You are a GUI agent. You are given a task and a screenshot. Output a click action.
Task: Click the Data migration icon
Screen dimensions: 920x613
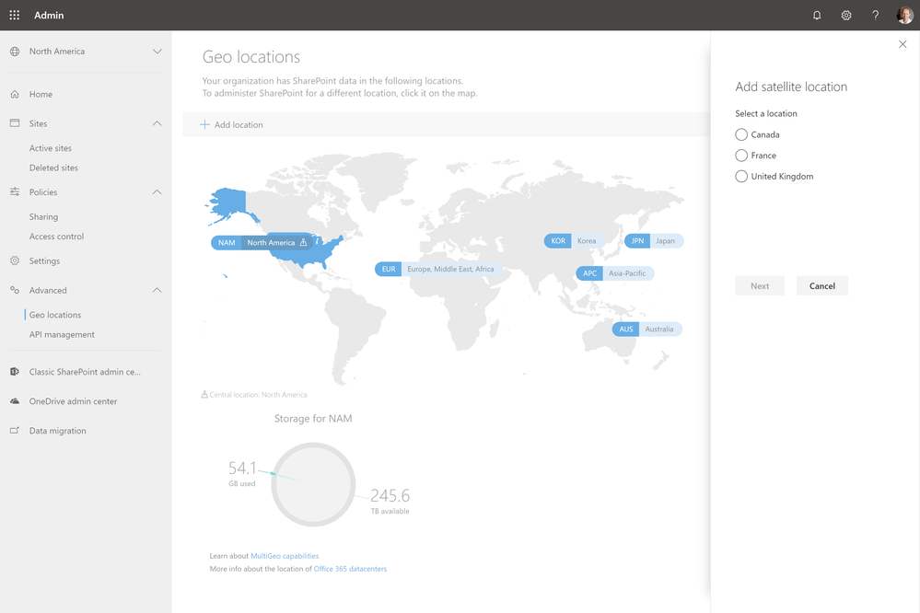pos(15,431)
